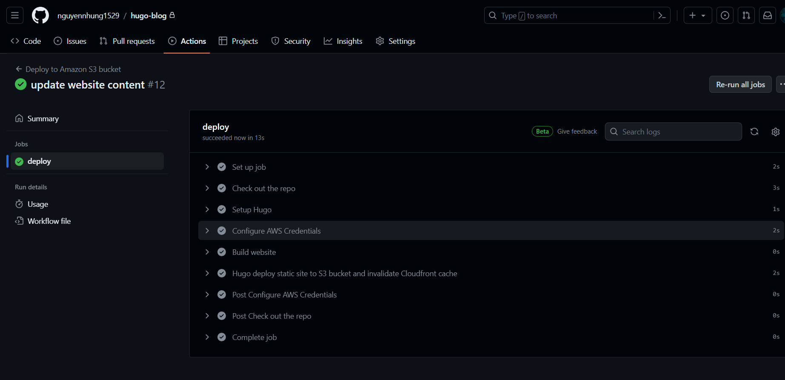The image size is (785, 380).
Task: Expand the Set up job step
Action: (x=491, y=167)
